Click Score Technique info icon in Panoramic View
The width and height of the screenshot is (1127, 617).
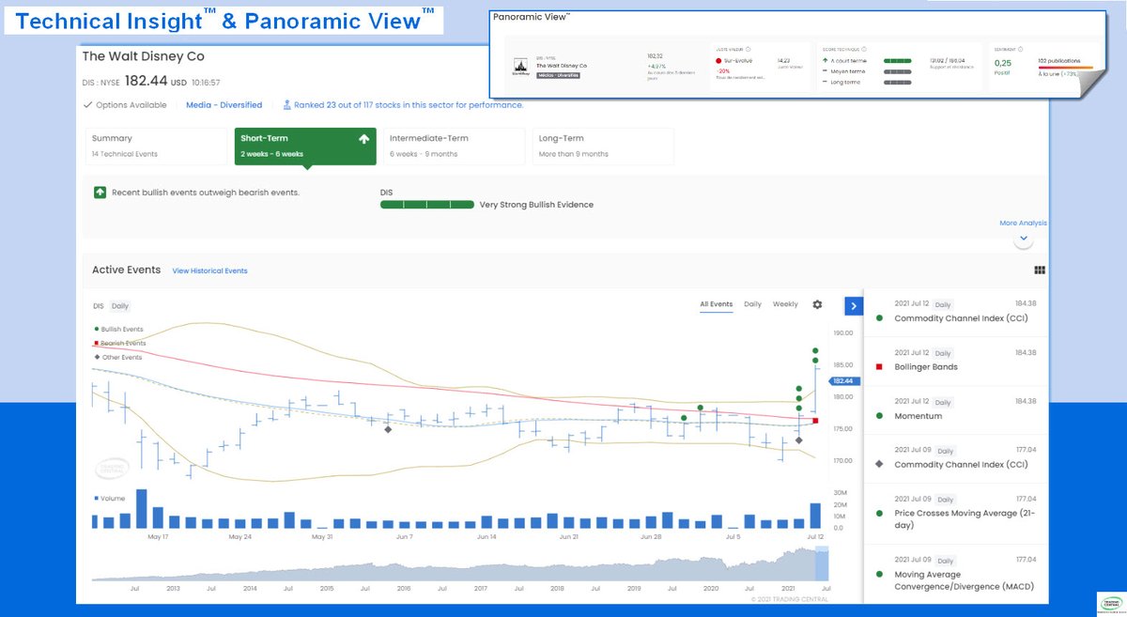coord(862,50)
